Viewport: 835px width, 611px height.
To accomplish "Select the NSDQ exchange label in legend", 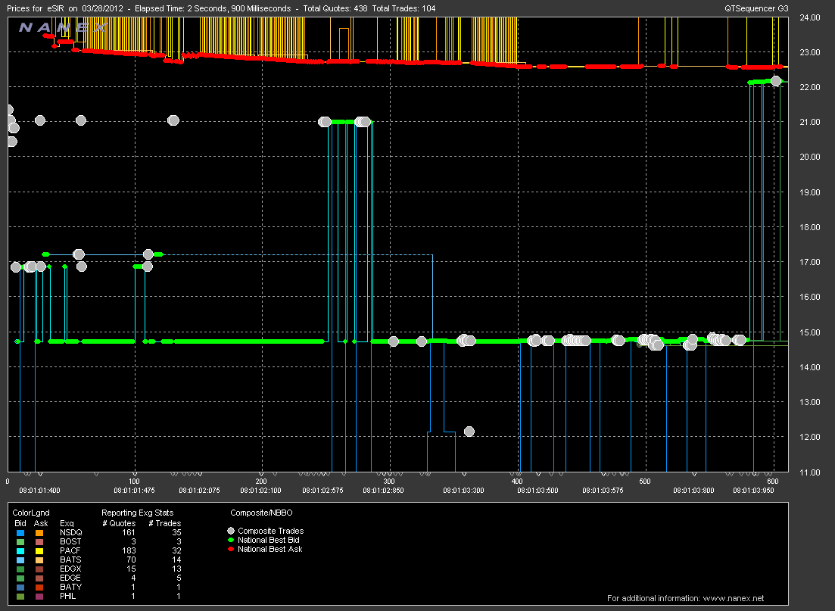I will [x=71, y=533].
